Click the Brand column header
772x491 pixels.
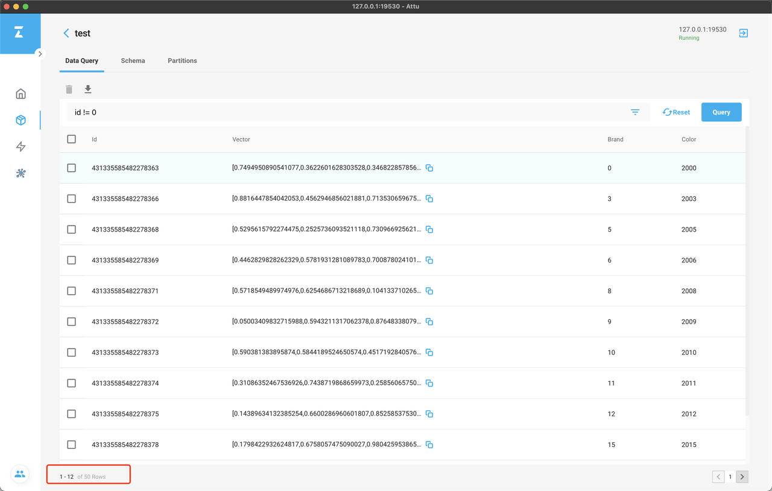coord(615,139)
